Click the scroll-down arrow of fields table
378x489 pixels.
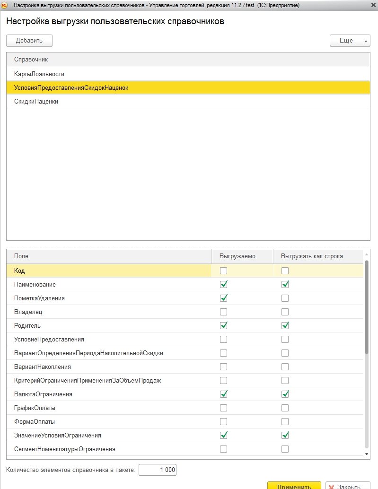[x=367, y=454]
